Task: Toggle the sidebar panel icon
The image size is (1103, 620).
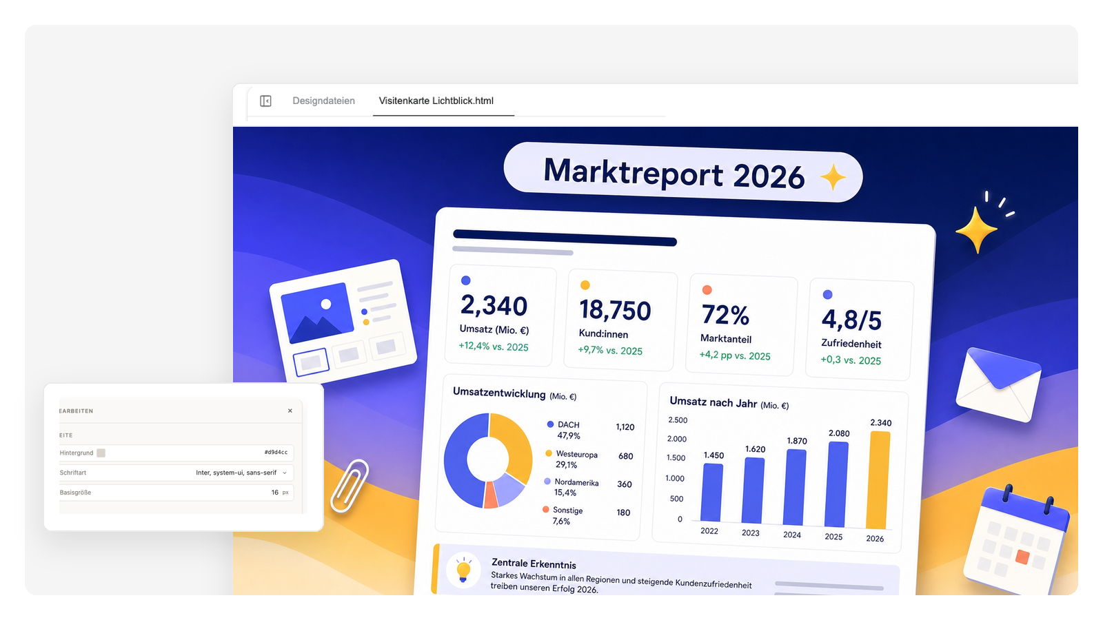Action: [x=265, y=101]
